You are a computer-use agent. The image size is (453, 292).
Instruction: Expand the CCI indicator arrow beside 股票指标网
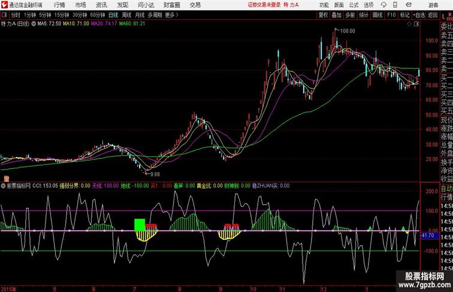[x=4, y=186]
